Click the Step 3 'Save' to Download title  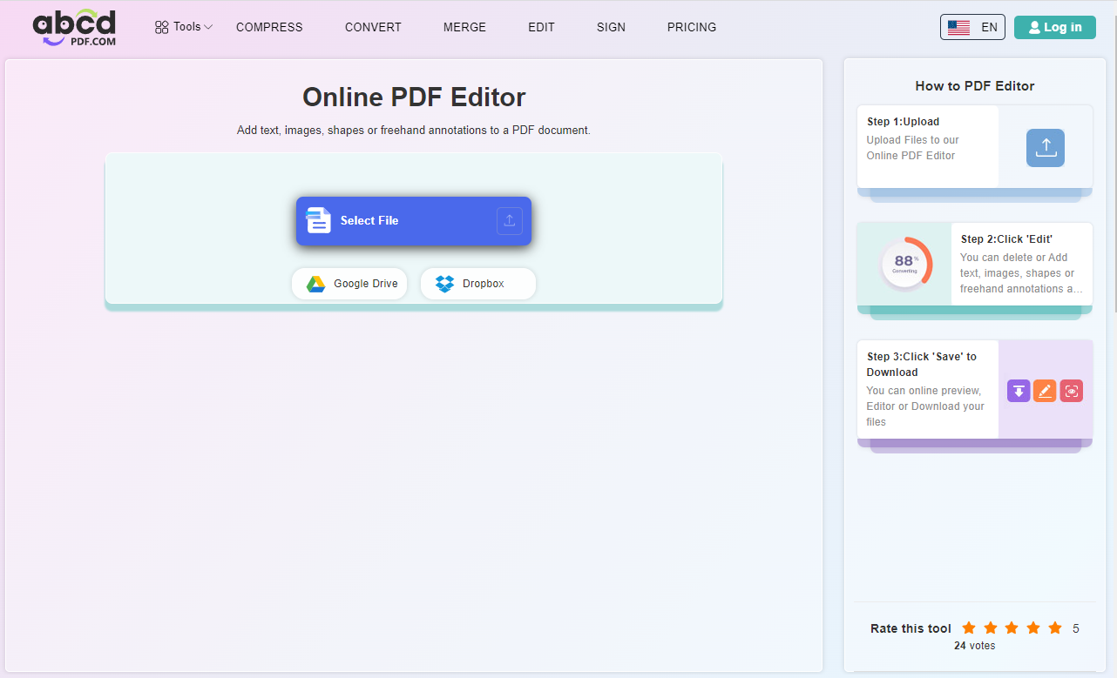coord(922,365)
